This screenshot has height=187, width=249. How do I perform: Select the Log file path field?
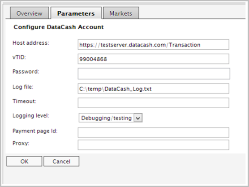point(154,89)
